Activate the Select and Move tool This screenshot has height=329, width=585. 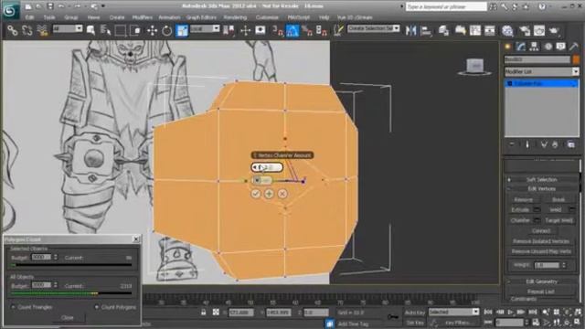153,30
